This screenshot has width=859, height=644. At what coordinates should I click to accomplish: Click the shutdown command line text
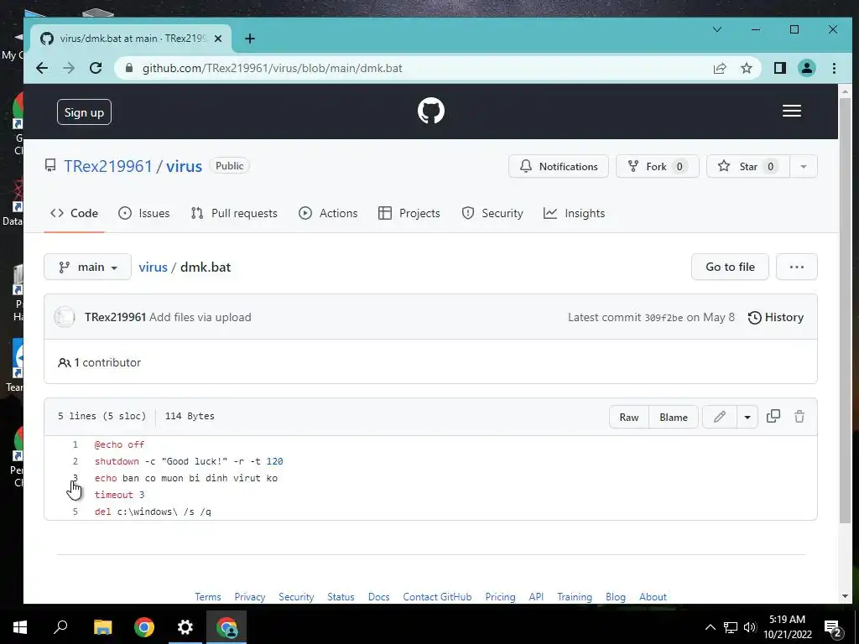click(x=189, y=461)
